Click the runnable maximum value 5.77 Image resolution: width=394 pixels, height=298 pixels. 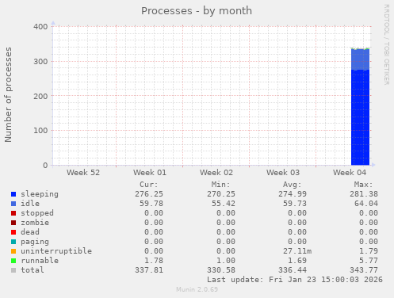click(369, 261)
